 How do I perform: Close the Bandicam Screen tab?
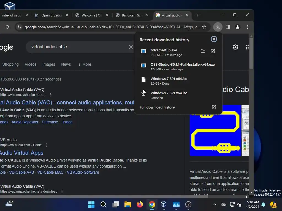coord(147,15)
